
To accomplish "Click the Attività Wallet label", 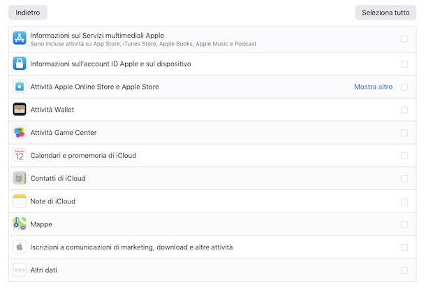I will pos(52,110).
